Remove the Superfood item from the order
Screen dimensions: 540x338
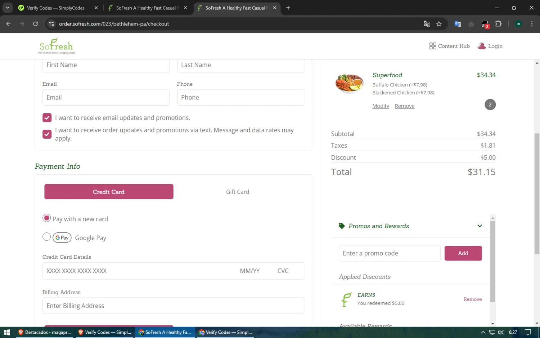[x=405, y=106]
